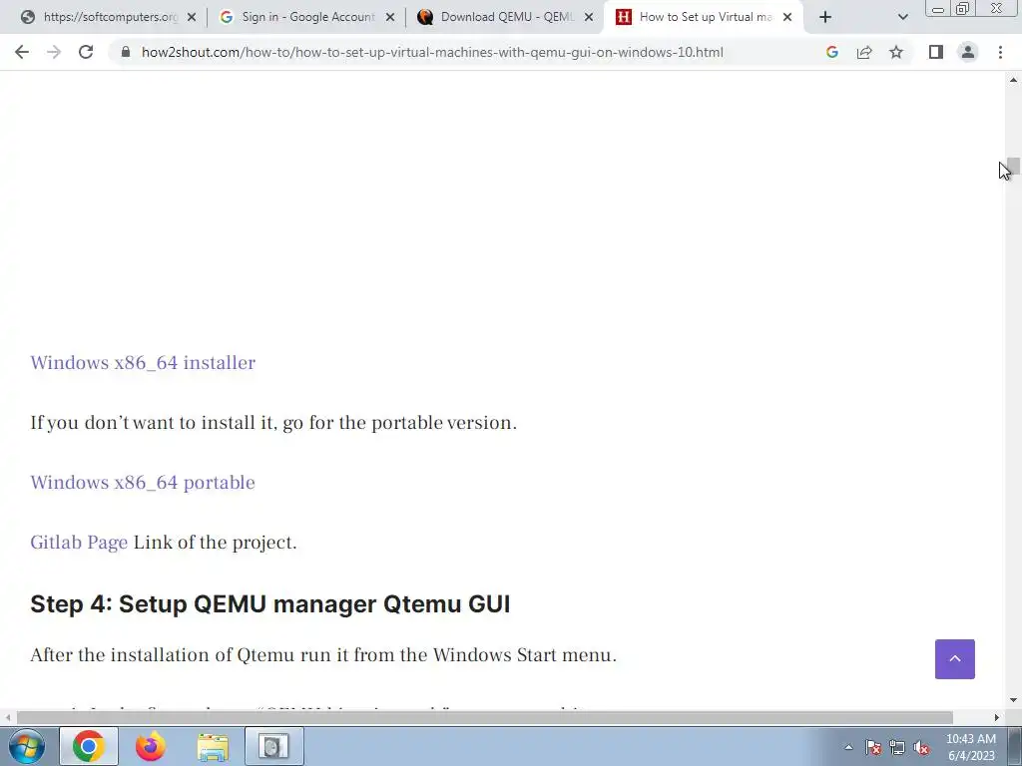
Task: Open File Explorer from taskbar
Action: (x=213, y=746)
